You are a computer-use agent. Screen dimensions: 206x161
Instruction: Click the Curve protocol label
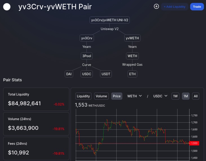point(87,65)
